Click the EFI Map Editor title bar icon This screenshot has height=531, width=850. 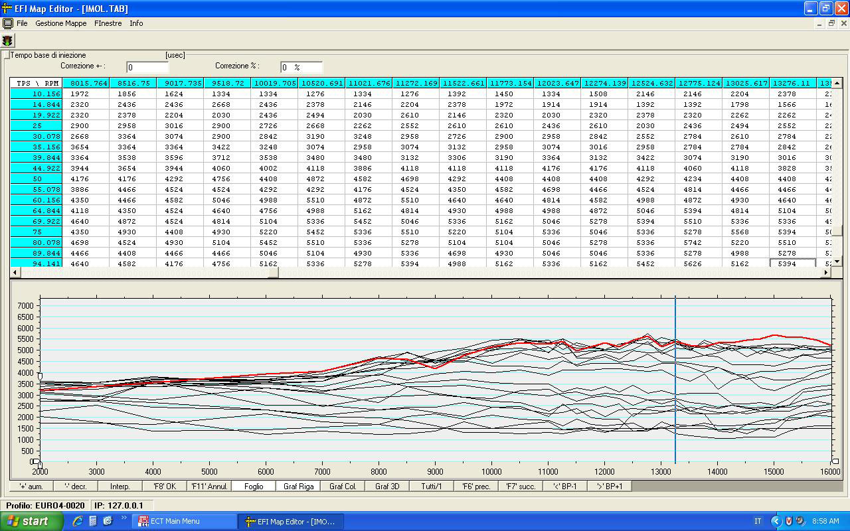point(7,9)
